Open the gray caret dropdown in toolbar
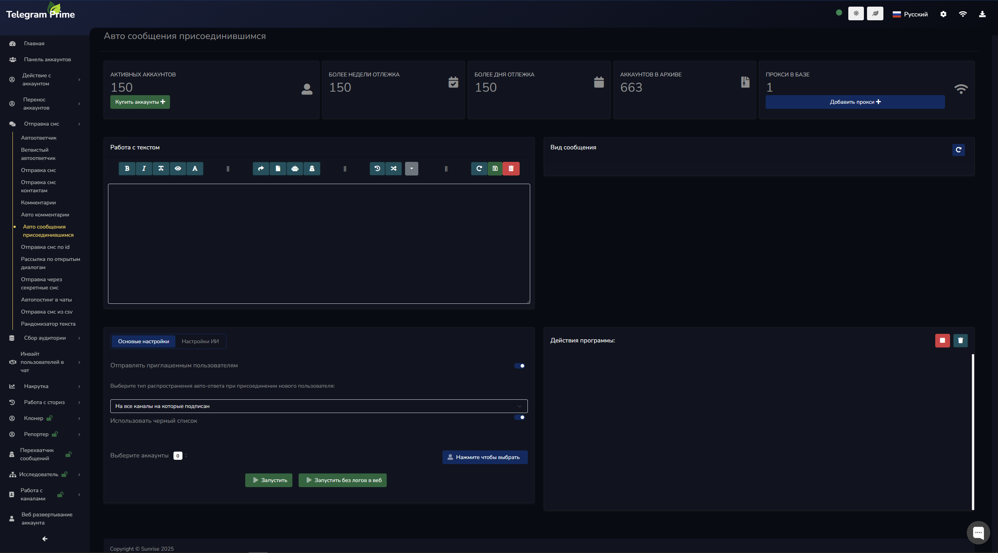This screenshot has width=998, height=553. coord(412,168)
